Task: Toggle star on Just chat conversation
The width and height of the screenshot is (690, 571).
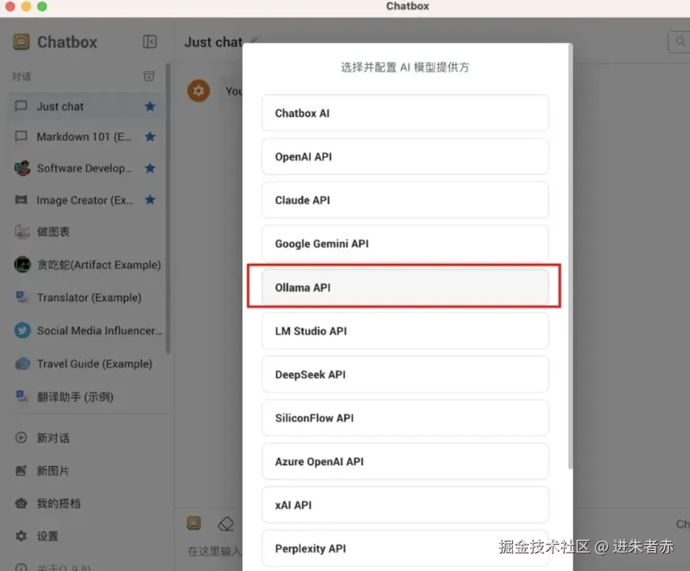Action: click(x=150, y=106)
